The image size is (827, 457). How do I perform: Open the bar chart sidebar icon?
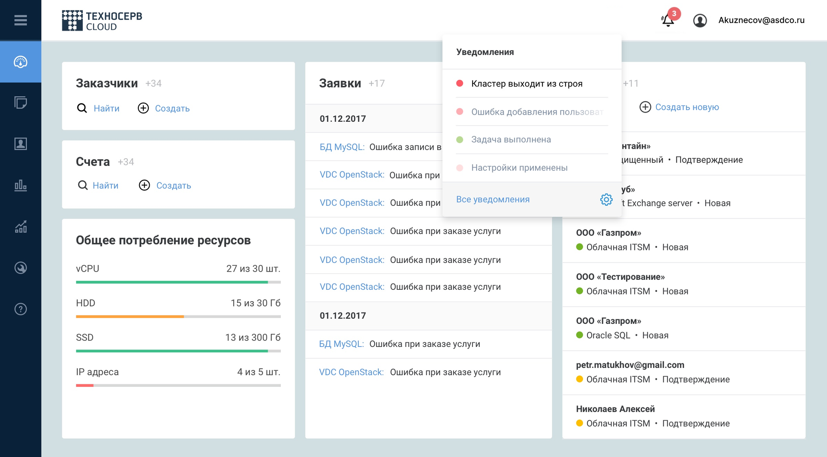pyautogui.click(x=20, y=185)
